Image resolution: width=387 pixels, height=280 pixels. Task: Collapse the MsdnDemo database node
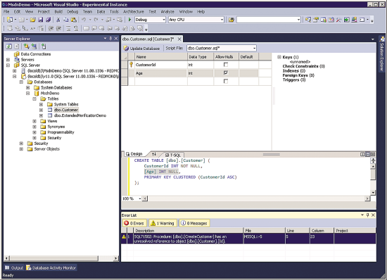[x=28, y=94]
